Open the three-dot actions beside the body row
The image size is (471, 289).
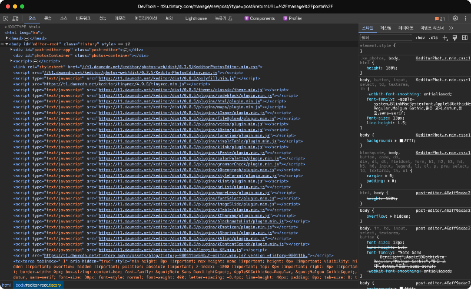(2, 44)
